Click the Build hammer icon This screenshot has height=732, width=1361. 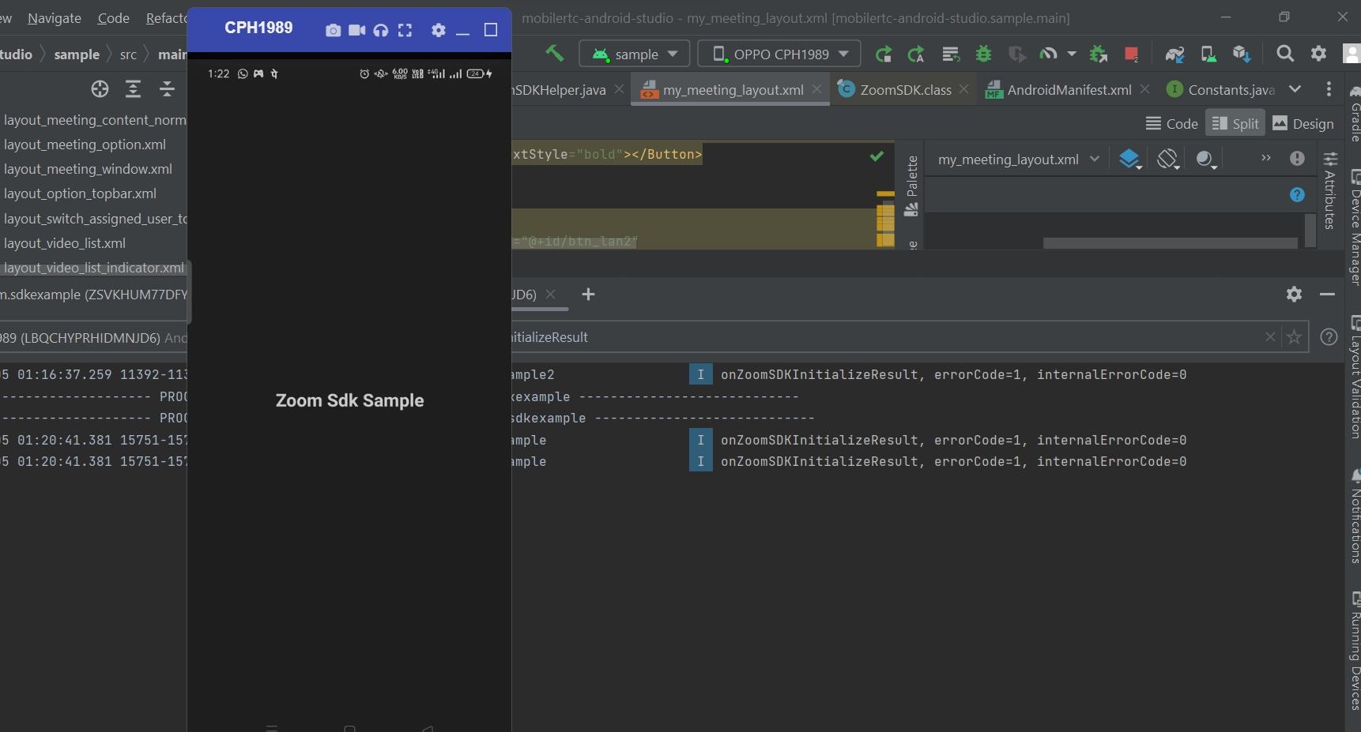[554, 54]
